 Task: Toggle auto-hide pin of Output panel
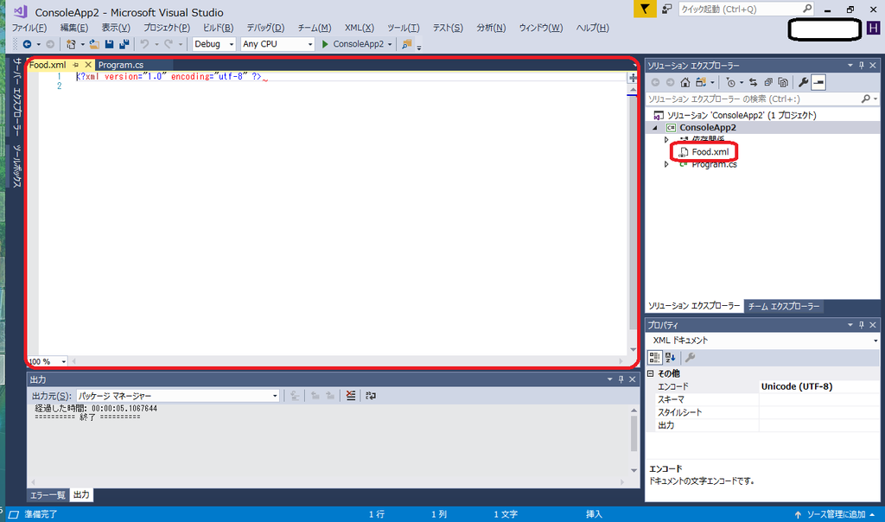point(621,379)
